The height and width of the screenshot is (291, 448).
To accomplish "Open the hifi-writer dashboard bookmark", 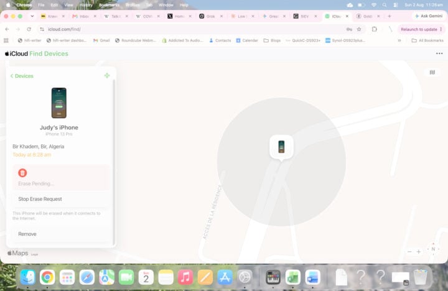I will tap(67, 40).
